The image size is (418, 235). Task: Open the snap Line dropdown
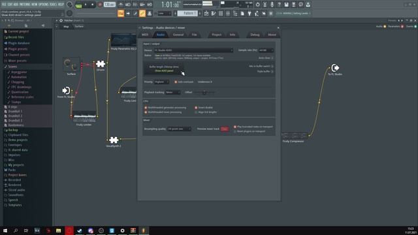165,13
